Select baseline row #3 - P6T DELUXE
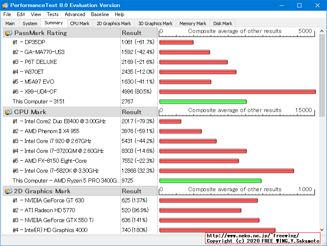 62,62
